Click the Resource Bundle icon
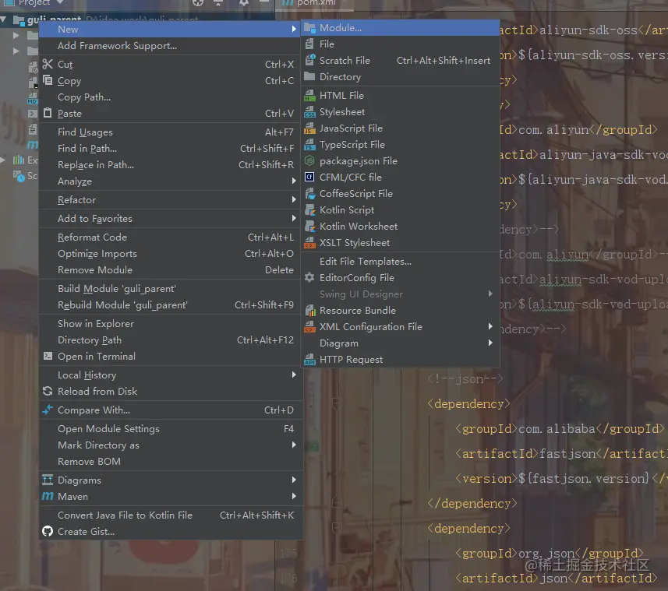This screenshot has height=591, width=668. [x=309, y=311]
